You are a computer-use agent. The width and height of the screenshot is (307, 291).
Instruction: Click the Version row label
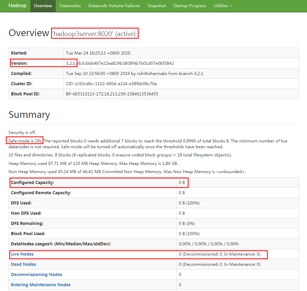[19, 63]
